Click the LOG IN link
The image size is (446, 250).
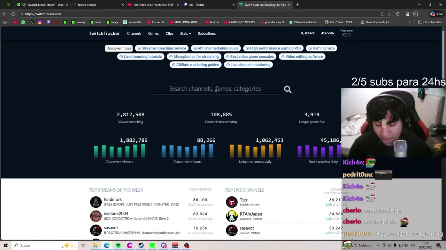328,33
